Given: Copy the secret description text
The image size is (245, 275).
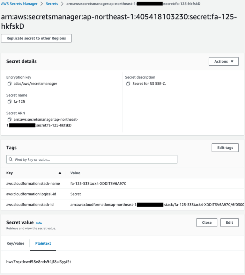Looking at the screenshot, I should pos(128,84).
